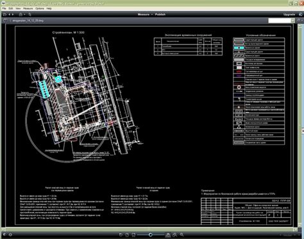
Task: Expand the collapsed panel on the right edge
Action: pos(303,131)
